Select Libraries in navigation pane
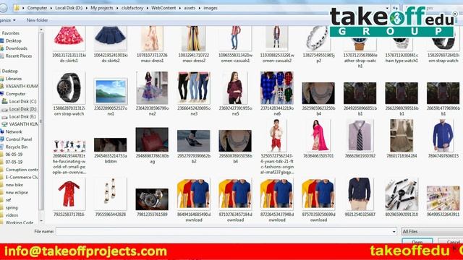The height and width of the screenshot is (260, 463). click(x=13, y=79)
